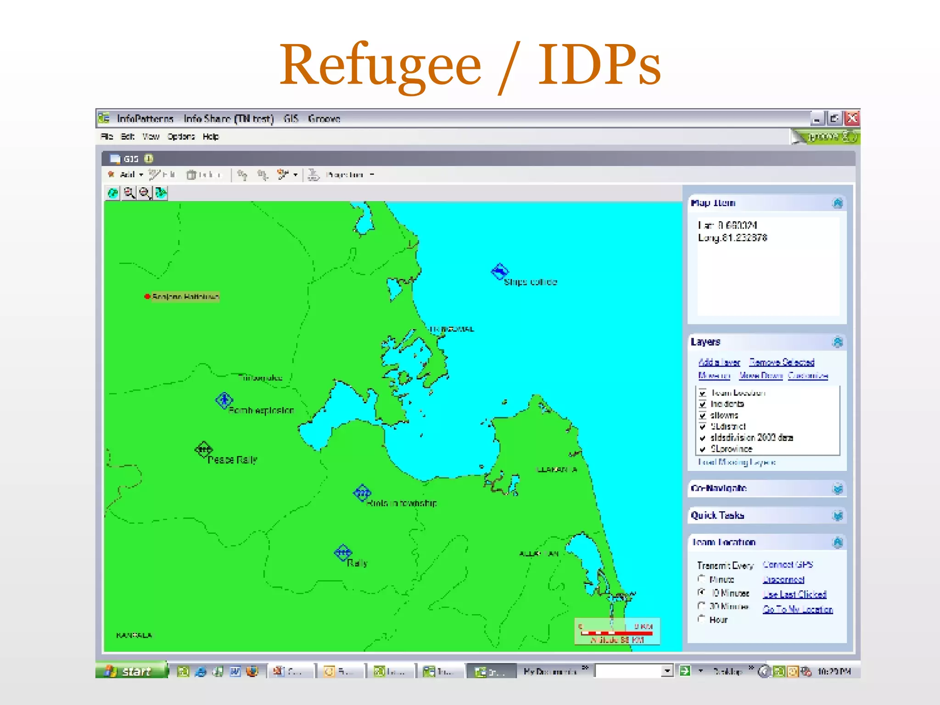The height and width of the screenshot is (705, 940).
Task: Click the Ships collide incident marker
Action: (499, 272)
